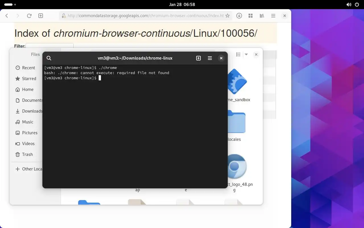The height and width of the screenshot is (228, 364).
Task: Bookmark this page with the star icon
Action: (x=227, y=16)
